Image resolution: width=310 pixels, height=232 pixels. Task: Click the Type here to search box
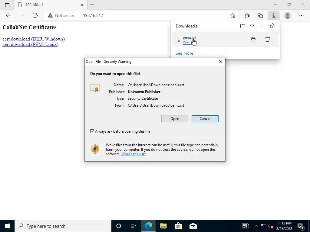[63, 226]
